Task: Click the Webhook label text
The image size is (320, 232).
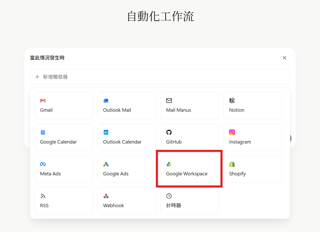Action: [x=113, y=205]
